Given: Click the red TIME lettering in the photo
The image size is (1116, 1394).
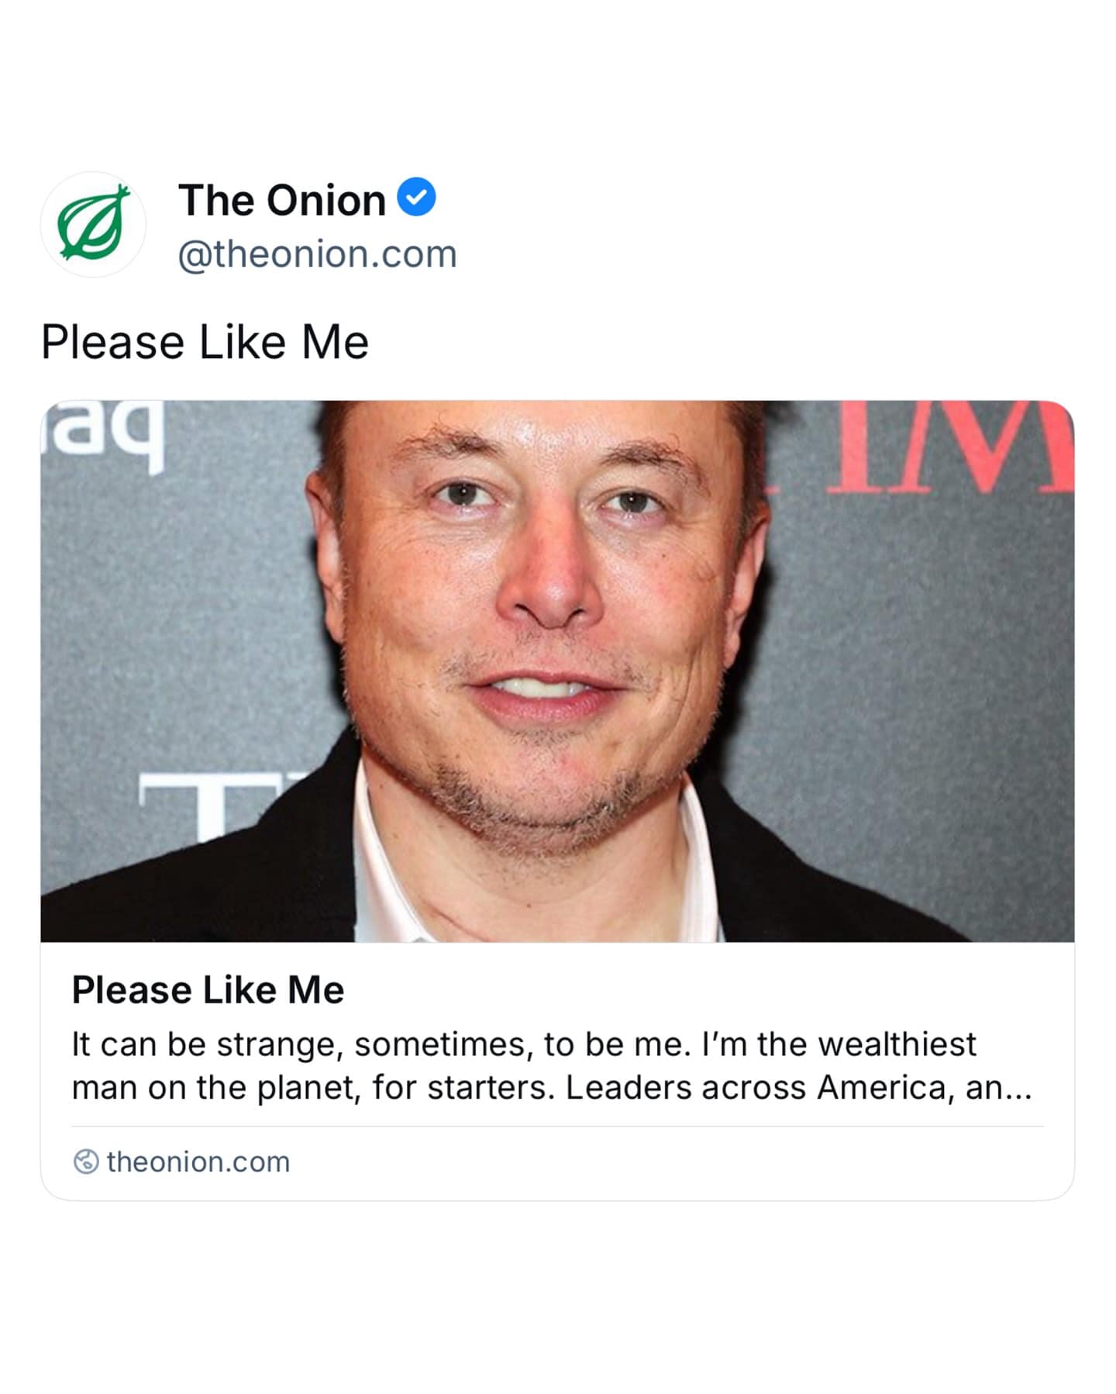Looking at the screenshot, I should 953,450.
